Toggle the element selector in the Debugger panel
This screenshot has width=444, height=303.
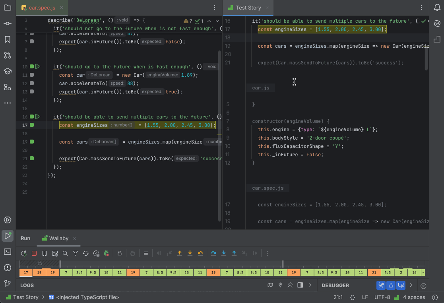coord(401,286)
